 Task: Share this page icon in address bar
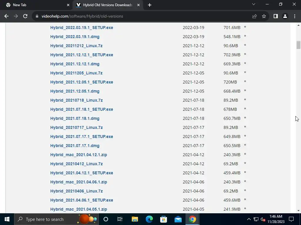[x=255, y=16]
